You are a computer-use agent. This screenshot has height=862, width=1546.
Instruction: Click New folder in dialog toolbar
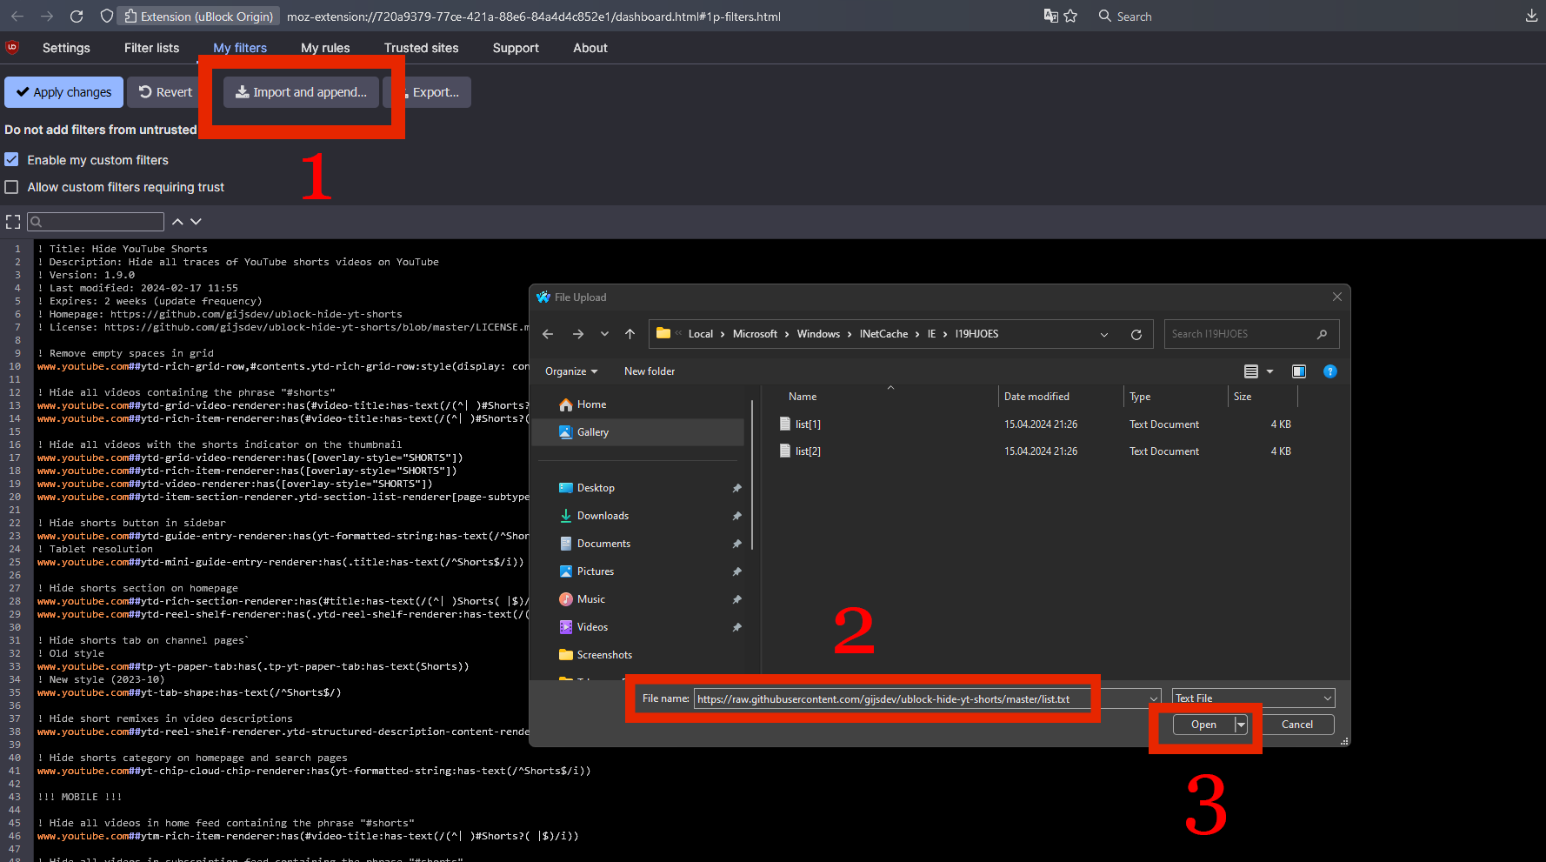pos(650,371)
